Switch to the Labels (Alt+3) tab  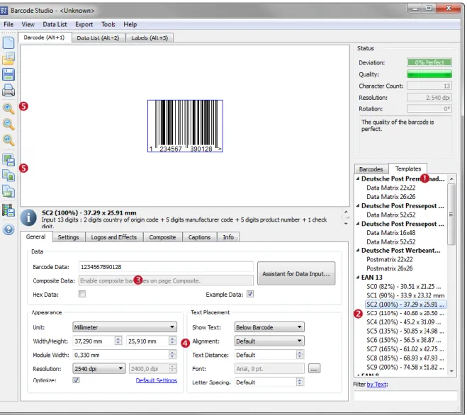pyautogui.click(x=150, y=38)
